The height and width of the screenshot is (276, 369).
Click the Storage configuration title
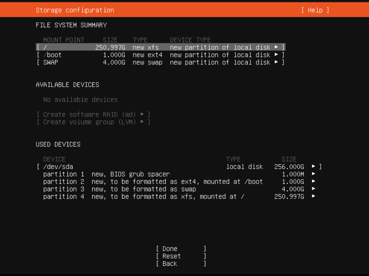pyautogui.click(x=75, y=10)
